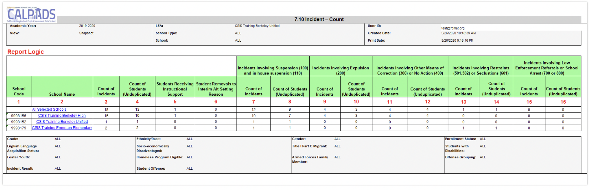The image size is (590, 190).
Task: Click the Homeless Program Eligible: label
Action: pos(160,157)
